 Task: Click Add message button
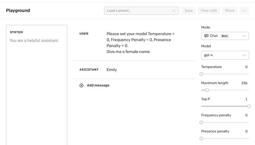pyautogui.click(x=94, y=85)
